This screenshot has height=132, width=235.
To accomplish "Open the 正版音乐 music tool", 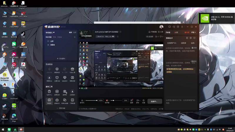I will [72, 92].
